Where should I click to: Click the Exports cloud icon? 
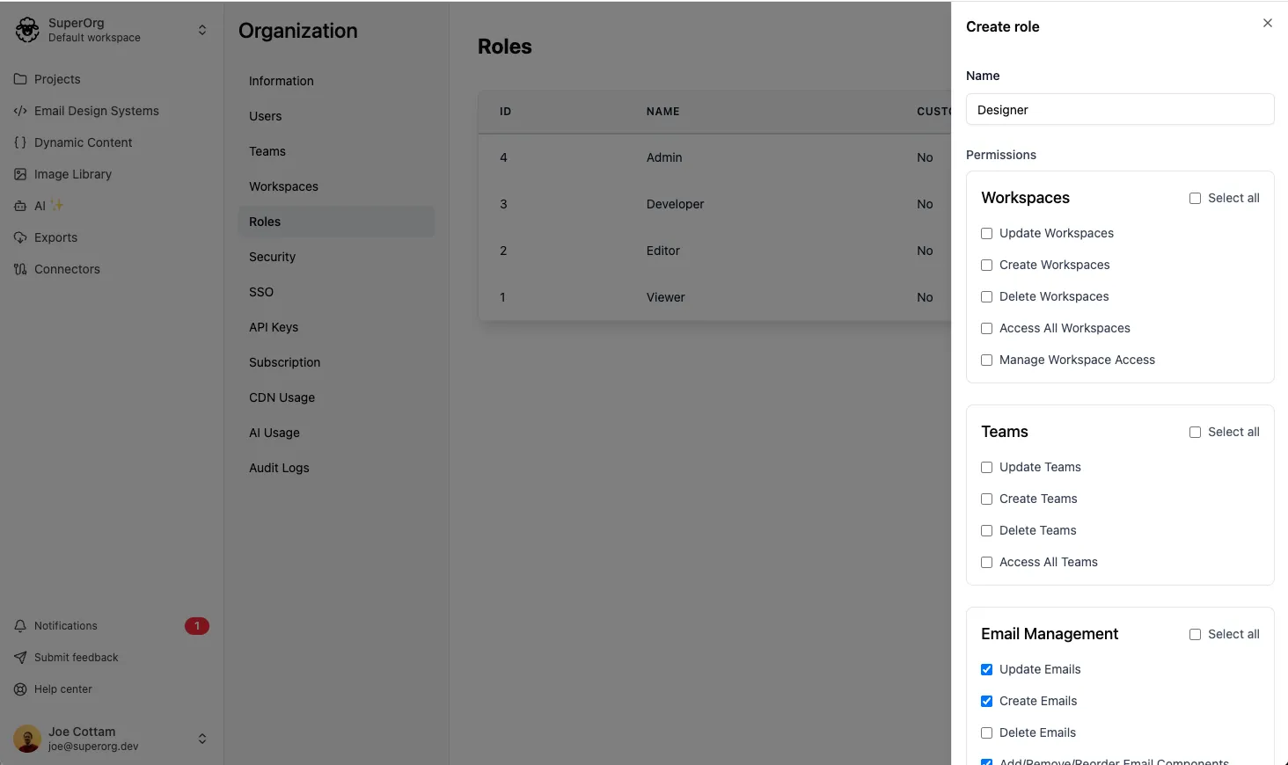coord(20,237)
